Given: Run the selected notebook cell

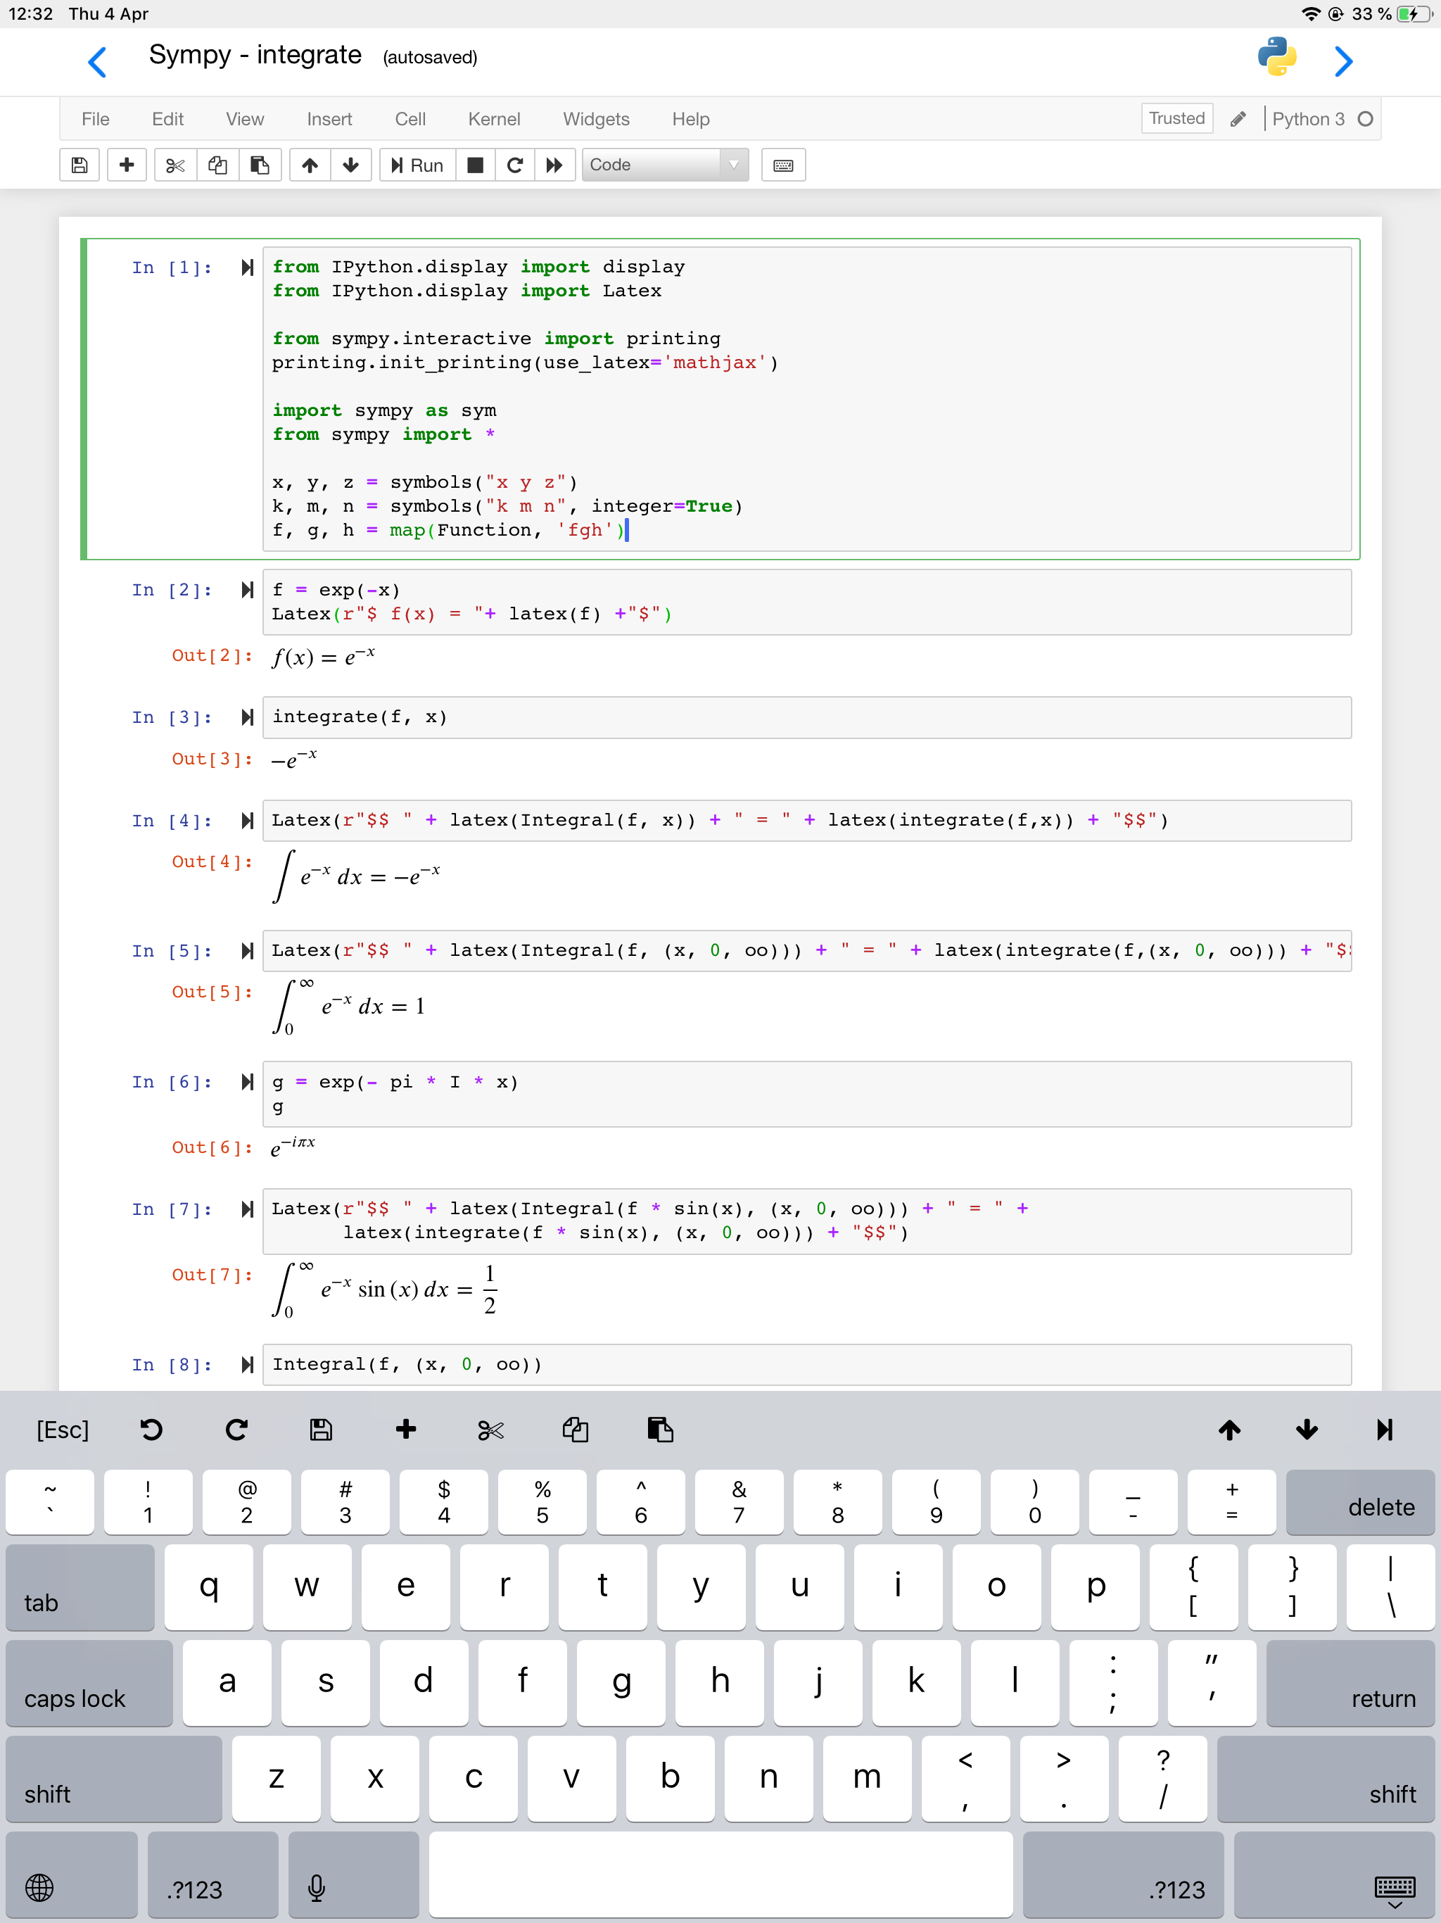Looking at the screenshot, I should 417,164.
